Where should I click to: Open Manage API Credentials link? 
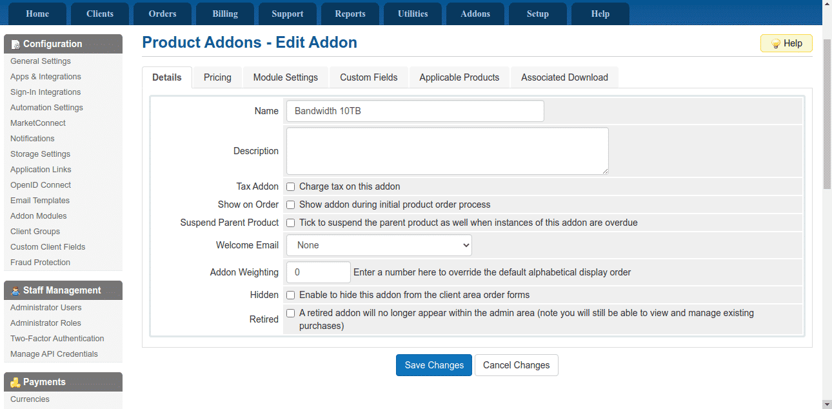pyautogui.click(x=54, y=354)
